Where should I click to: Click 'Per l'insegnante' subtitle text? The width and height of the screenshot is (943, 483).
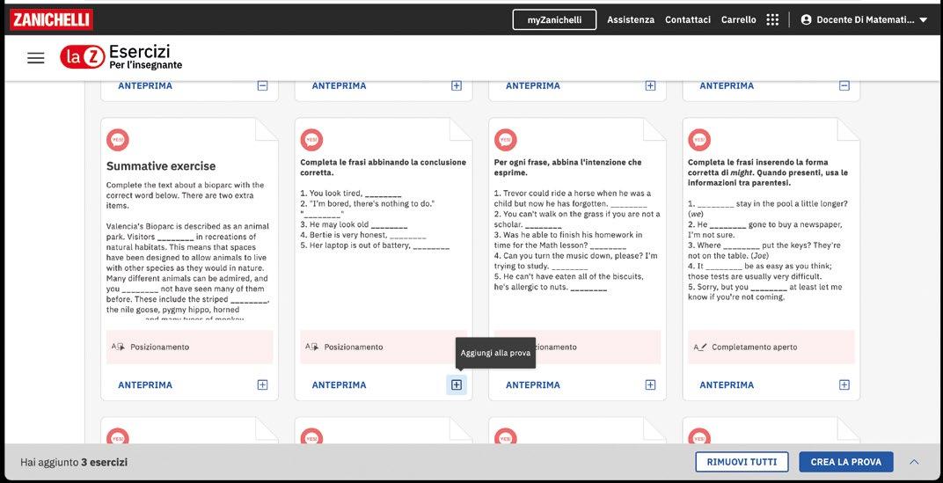click(145, 65)
